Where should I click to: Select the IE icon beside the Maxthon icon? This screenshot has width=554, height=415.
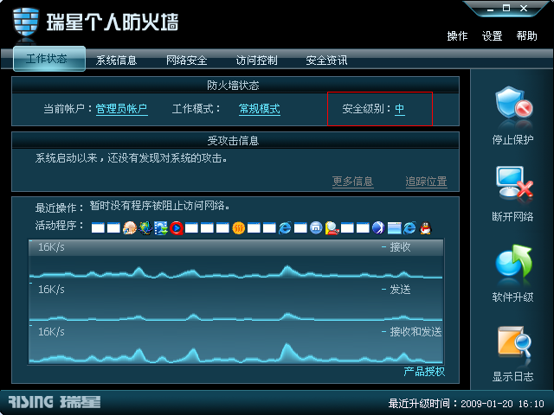click(285, 228)
